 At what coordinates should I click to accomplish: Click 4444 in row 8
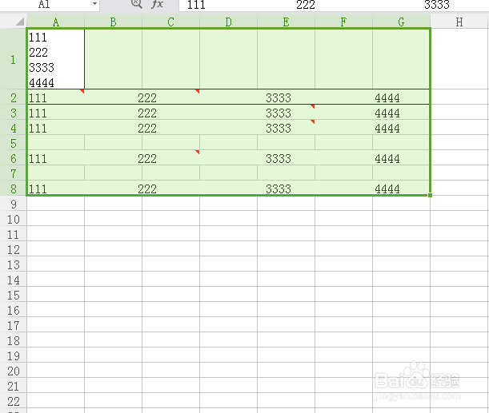pyautogui.click(x=387, y=189)
